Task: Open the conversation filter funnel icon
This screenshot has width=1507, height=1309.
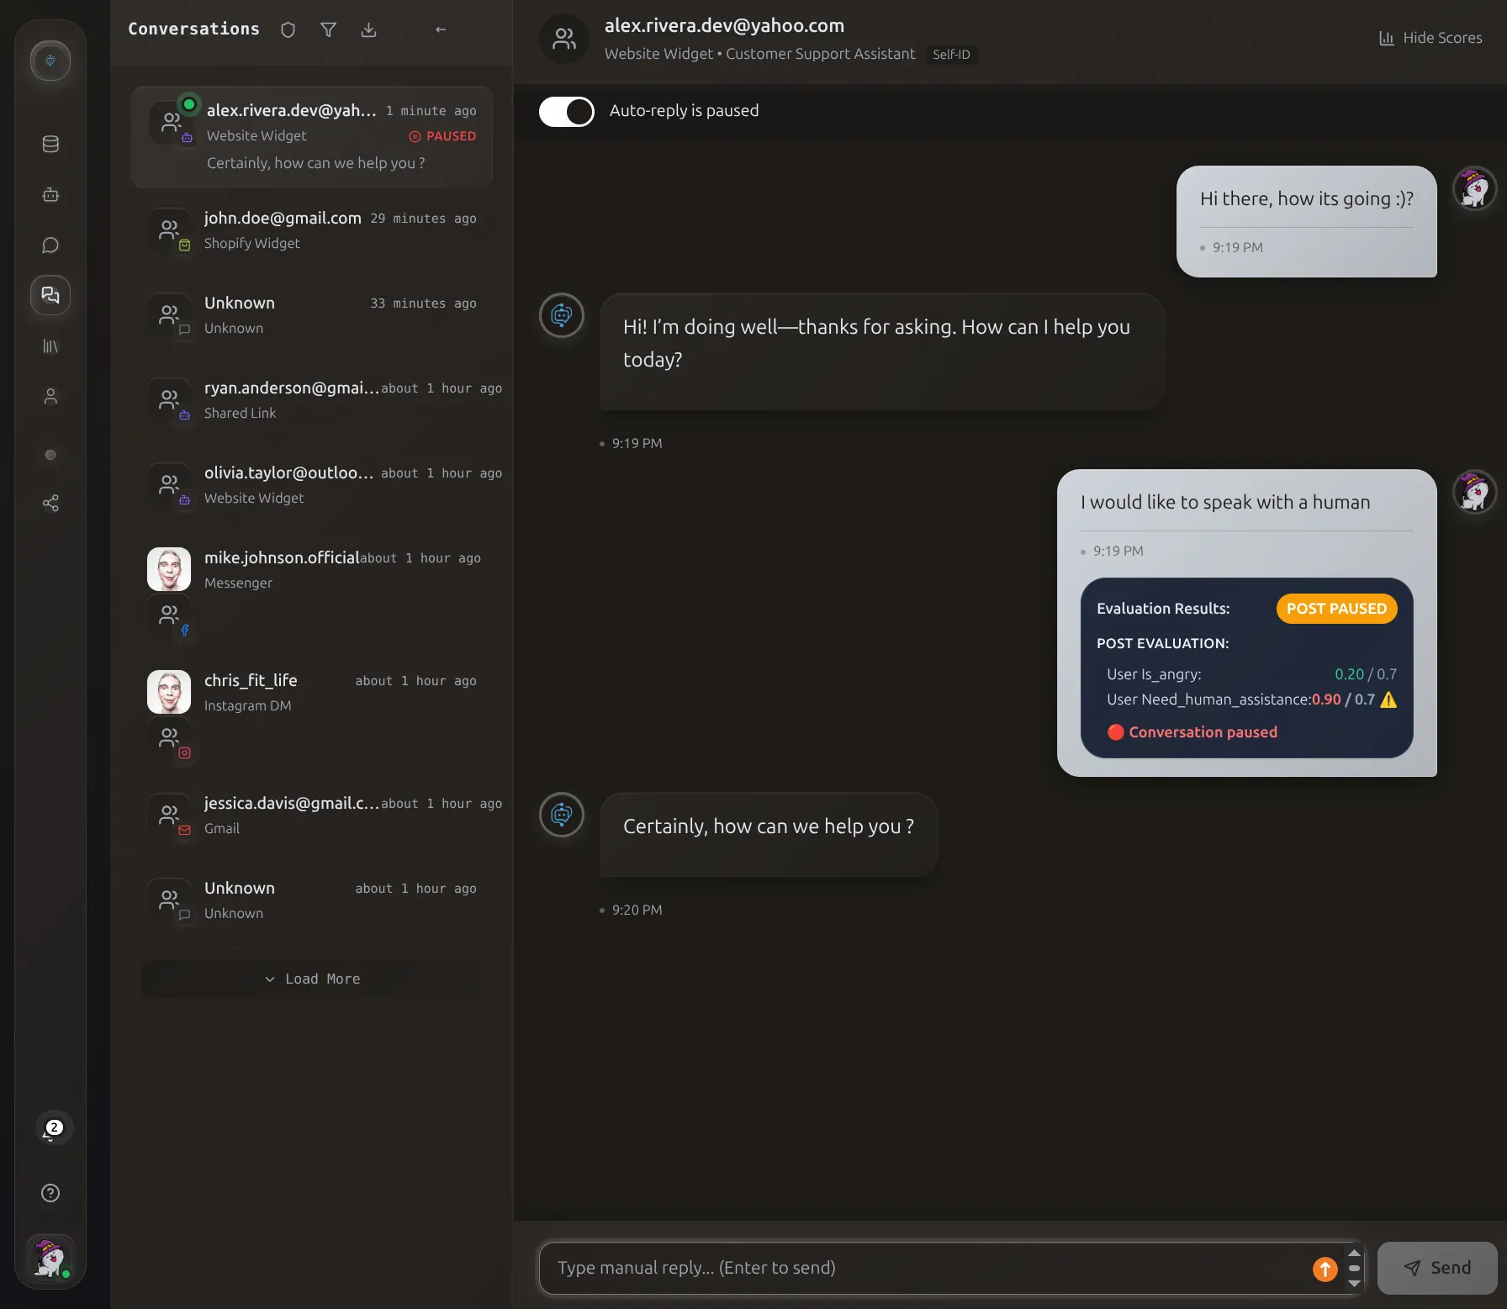Action: 329,30
